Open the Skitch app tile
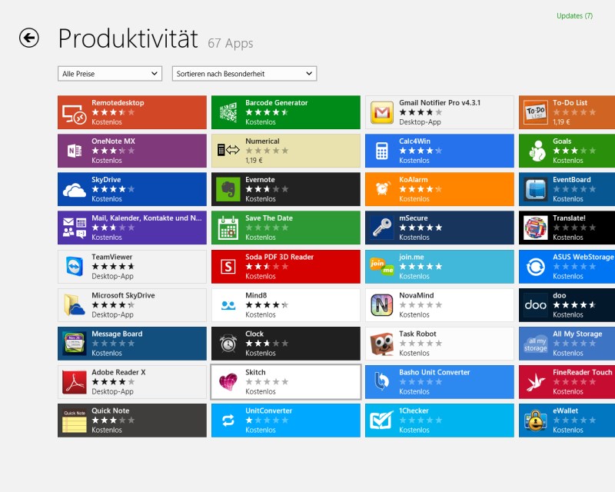The height and width of the screenshot is (492, 615). click(285, 382)
